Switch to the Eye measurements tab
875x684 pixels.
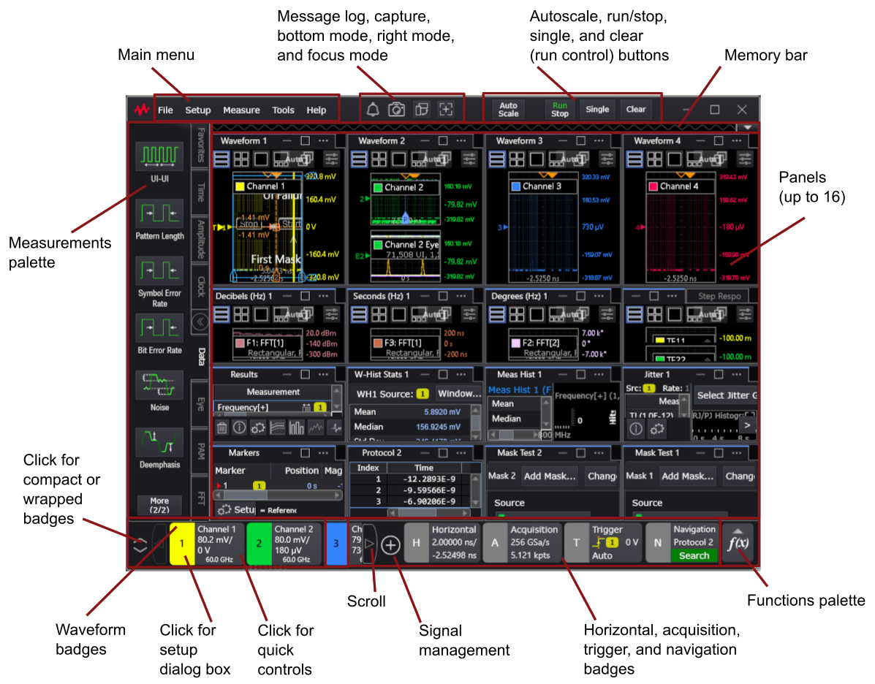(x=200, y=404)
